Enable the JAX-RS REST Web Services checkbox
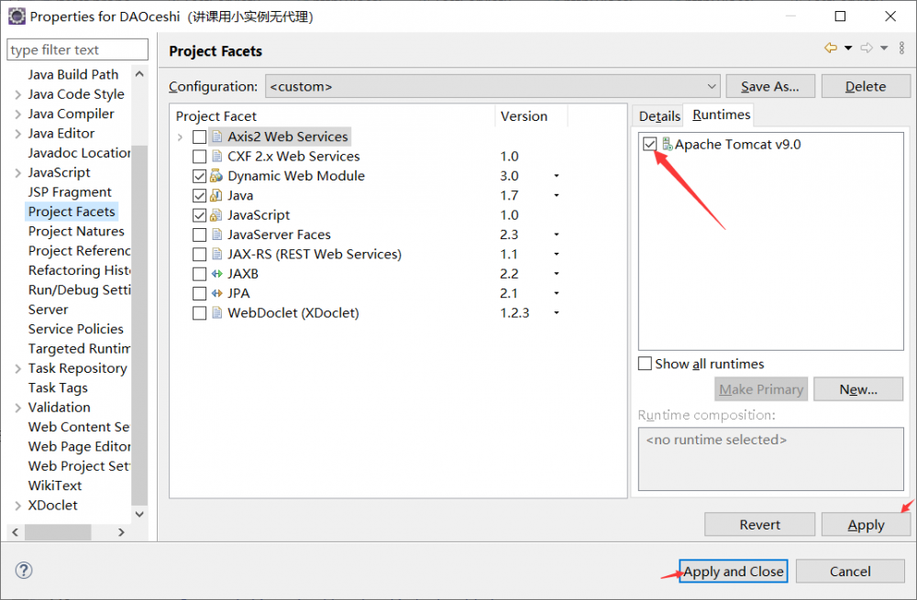 (199, 254)
